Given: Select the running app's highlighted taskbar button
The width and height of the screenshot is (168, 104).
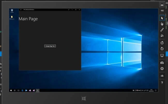Looking at the screenshot, I should (38, 90).
